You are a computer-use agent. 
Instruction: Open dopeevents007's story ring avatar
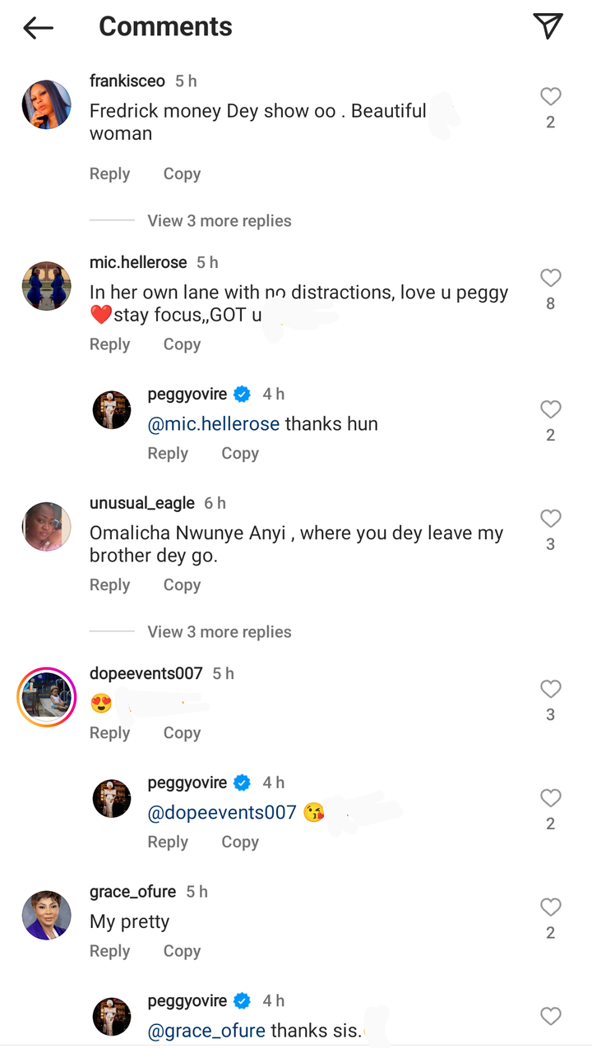[47, 697]
